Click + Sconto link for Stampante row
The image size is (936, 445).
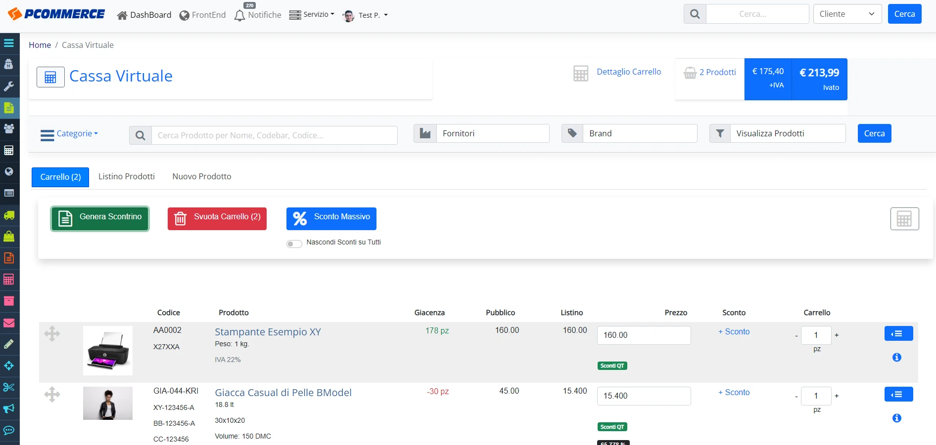734,331
